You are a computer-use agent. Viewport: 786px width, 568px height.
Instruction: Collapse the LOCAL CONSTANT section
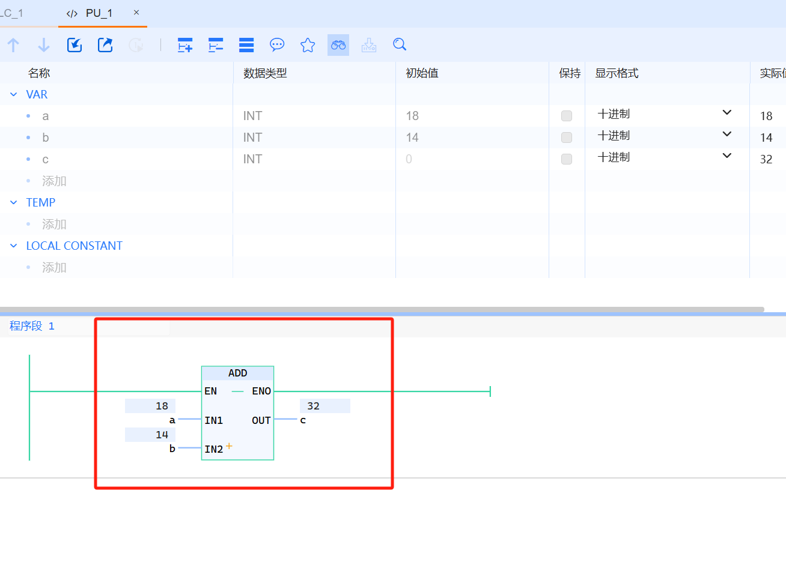14,246
